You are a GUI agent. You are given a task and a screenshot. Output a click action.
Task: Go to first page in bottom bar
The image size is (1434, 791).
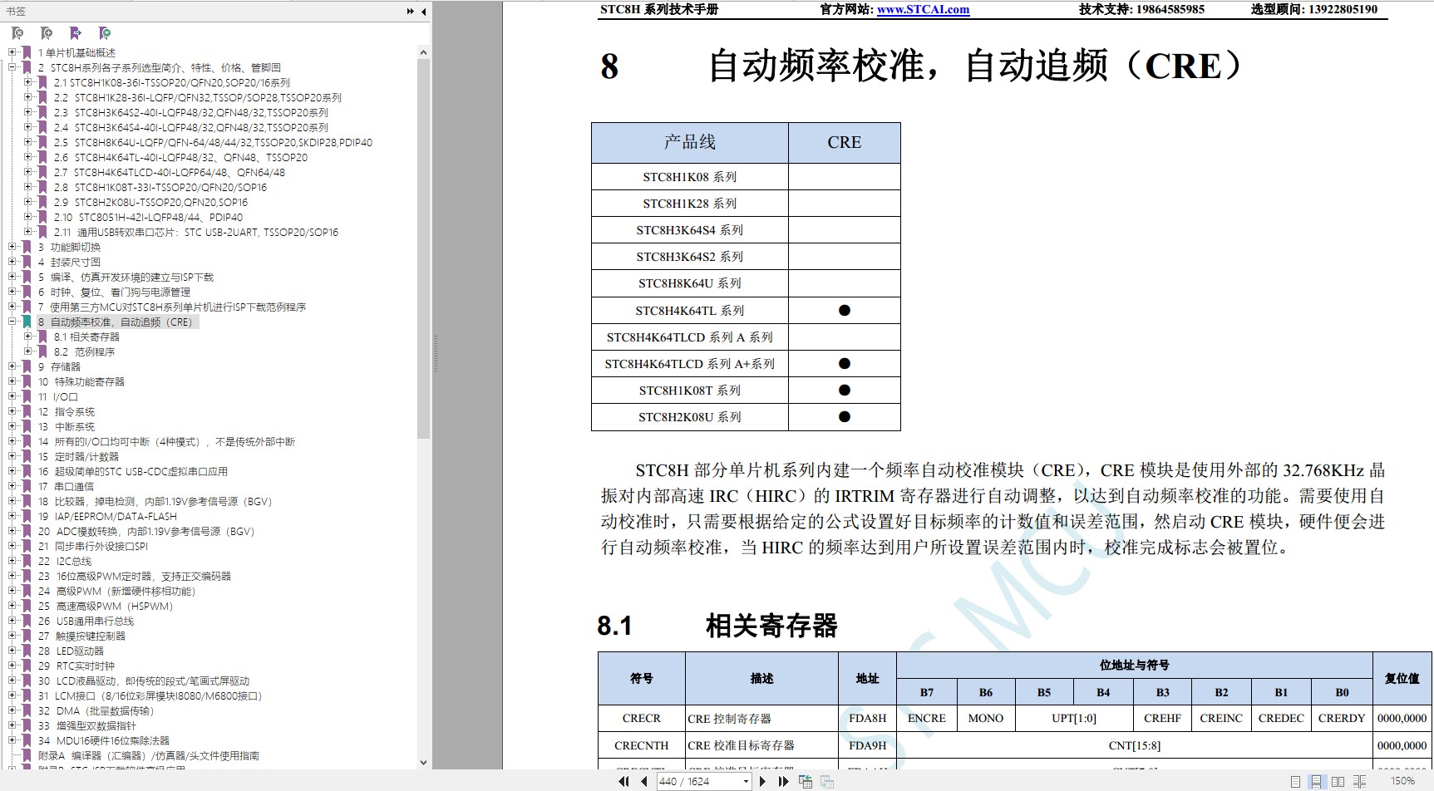point(623,781)
